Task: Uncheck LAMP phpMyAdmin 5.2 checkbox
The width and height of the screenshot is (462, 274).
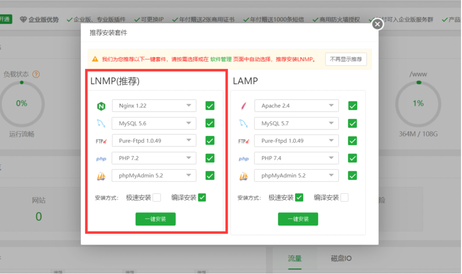Action: [352, 176]
